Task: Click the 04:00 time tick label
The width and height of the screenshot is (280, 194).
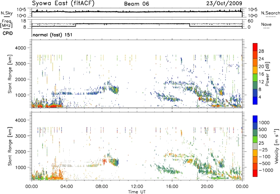Action: tap(66, 187)
